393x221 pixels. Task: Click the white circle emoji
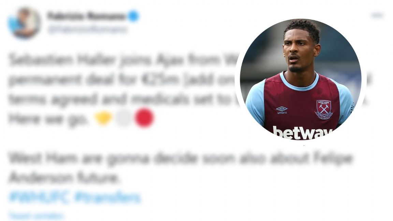click(x=123, y=118)
